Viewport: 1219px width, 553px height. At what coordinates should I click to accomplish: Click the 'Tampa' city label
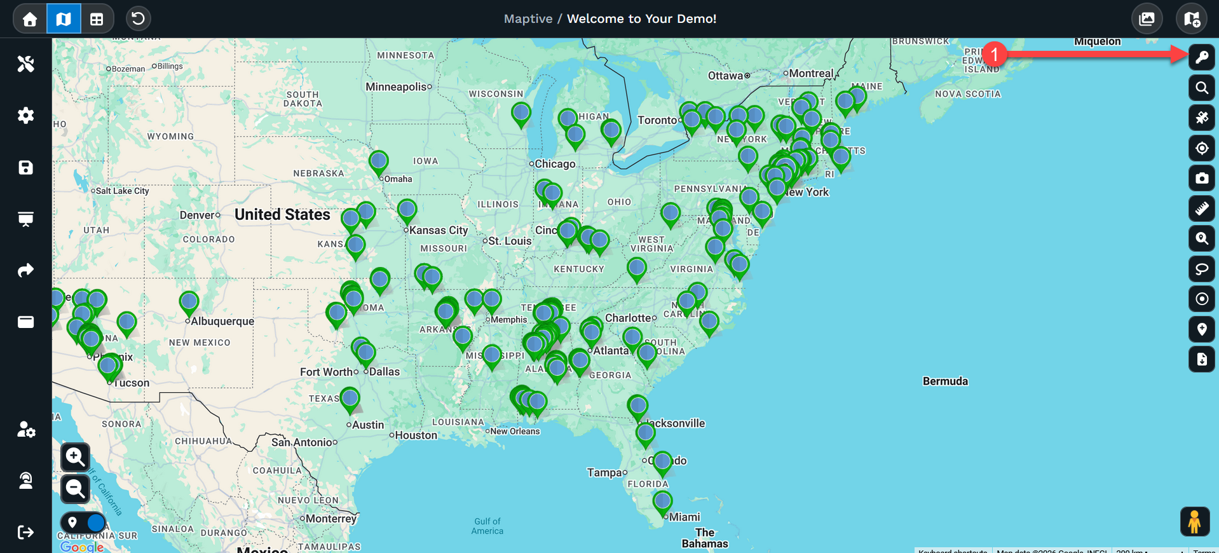click(604, 472)
